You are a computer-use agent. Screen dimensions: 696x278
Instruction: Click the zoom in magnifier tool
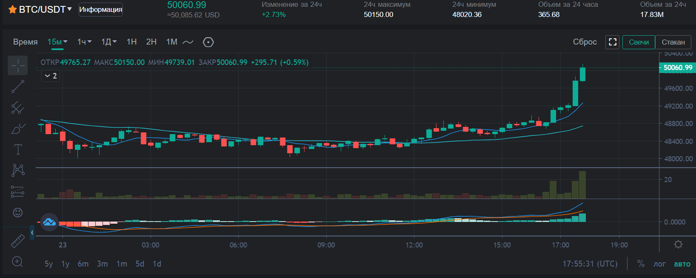[17, 261]
